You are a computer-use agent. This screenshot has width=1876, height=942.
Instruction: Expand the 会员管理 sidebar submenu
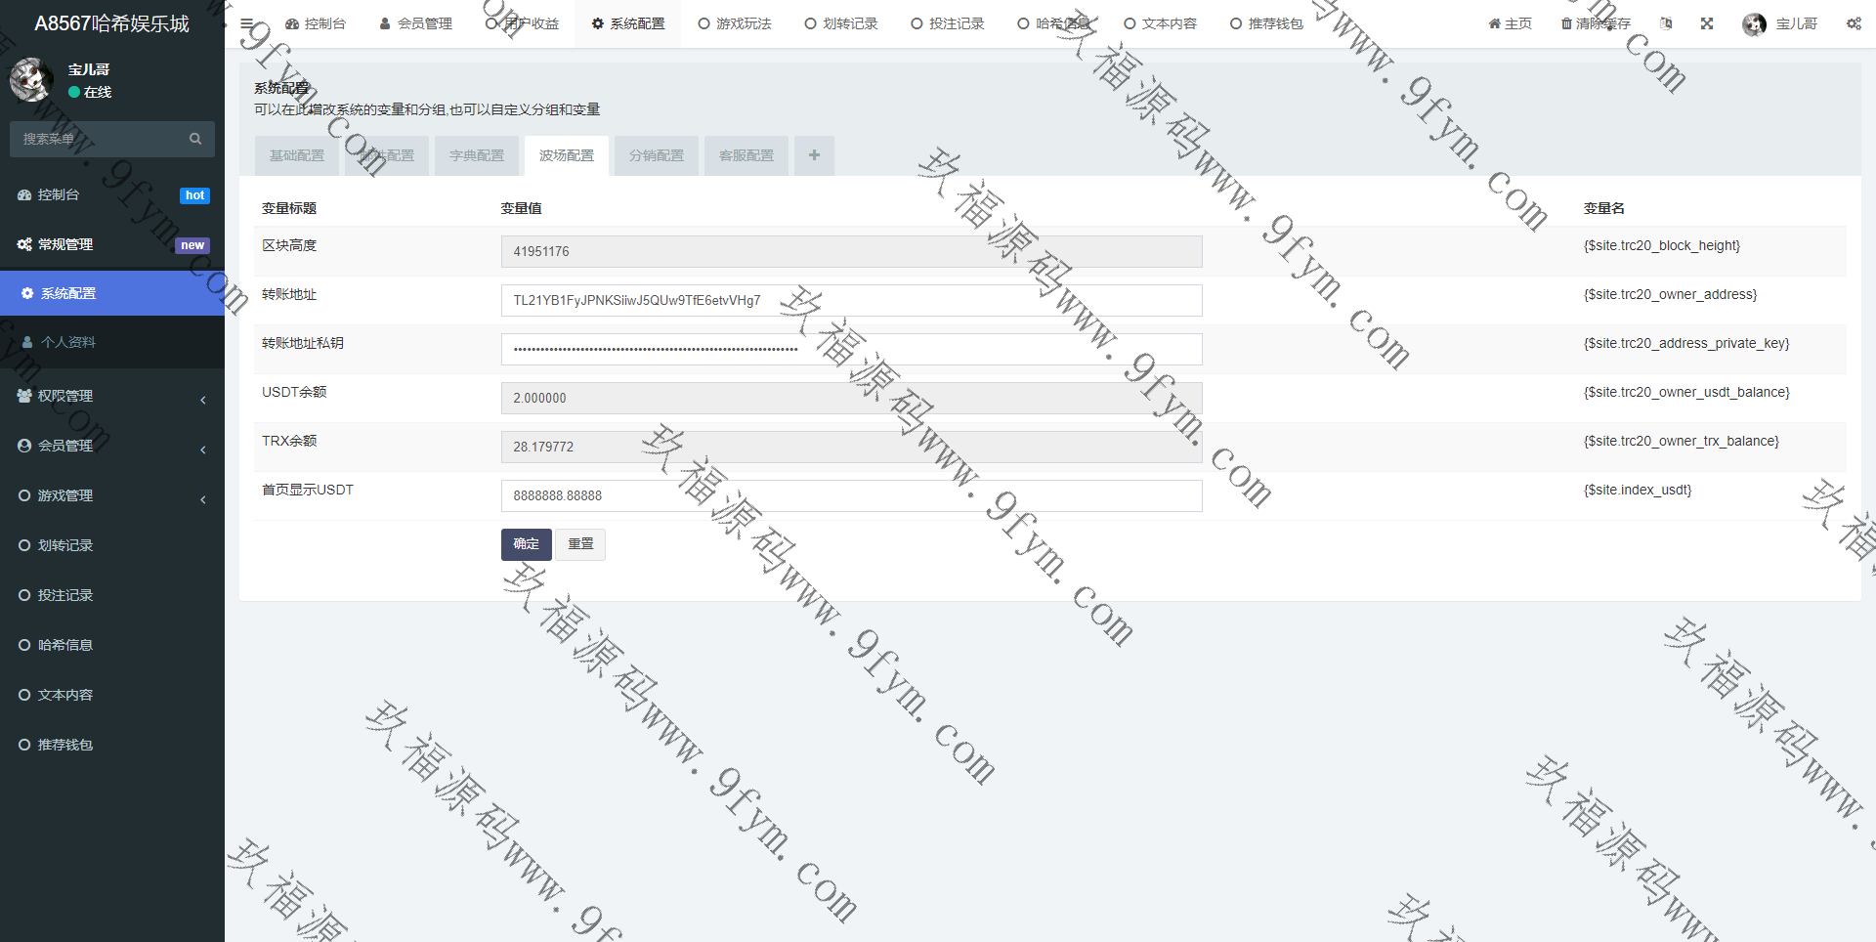coord(112,446)
